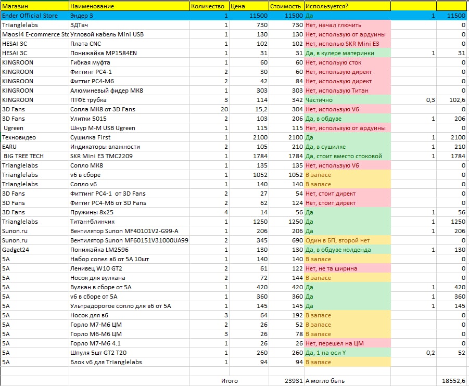Screen dimensions: 469x386
Task: Click the 'EARU' store cell
Action: [x=35, y=147]
